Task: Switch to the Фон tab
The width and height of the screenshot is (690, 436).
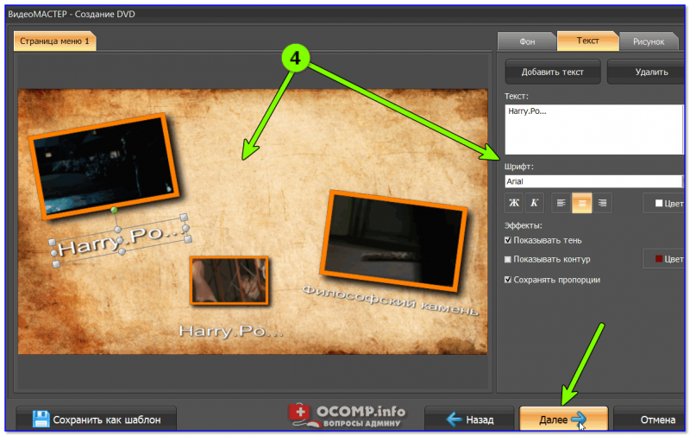Action: tap(527, 41)
